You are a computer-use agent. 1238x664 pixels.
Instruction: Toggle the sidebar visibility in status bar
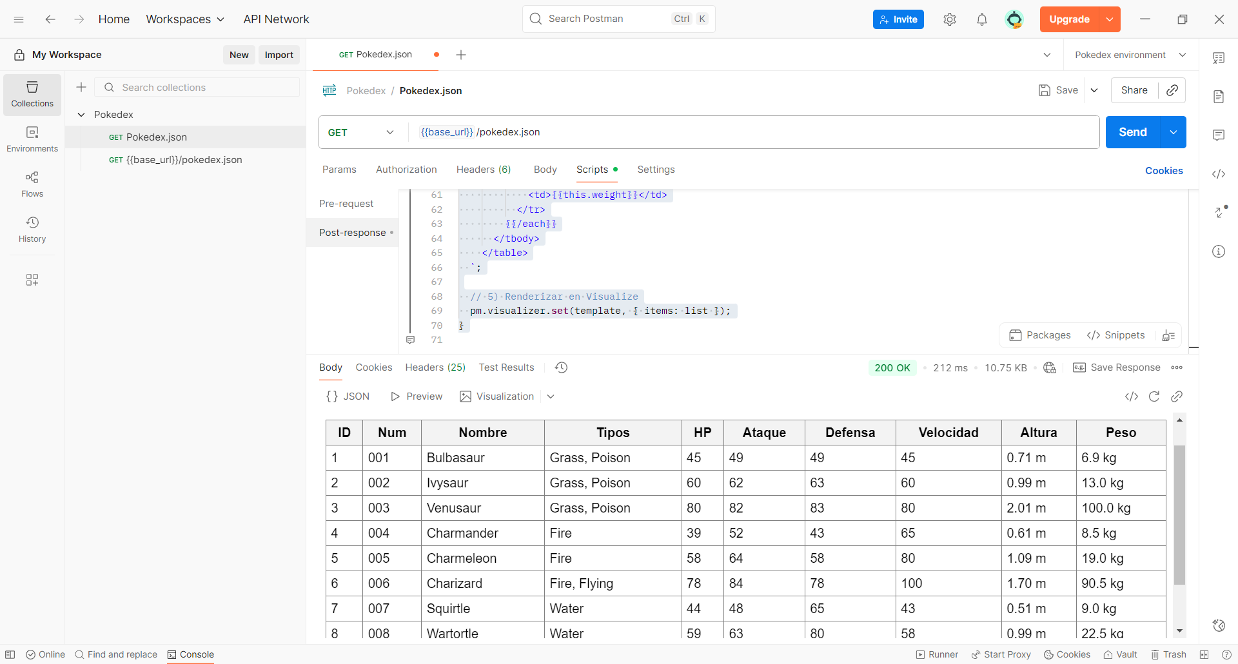pos(10,654)
